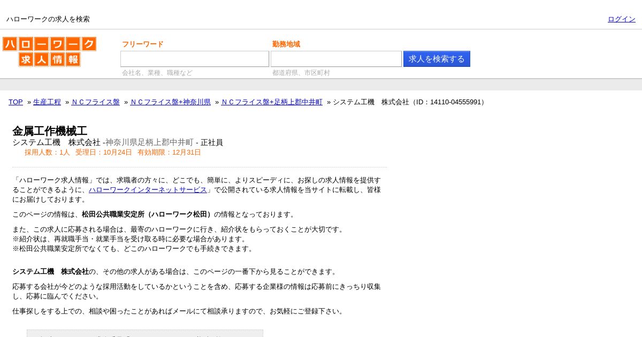Click the bold 松田公共職業安定所（ハローワーク松田） text
Screen dimensions: 642x337
[x=148, y=215]
